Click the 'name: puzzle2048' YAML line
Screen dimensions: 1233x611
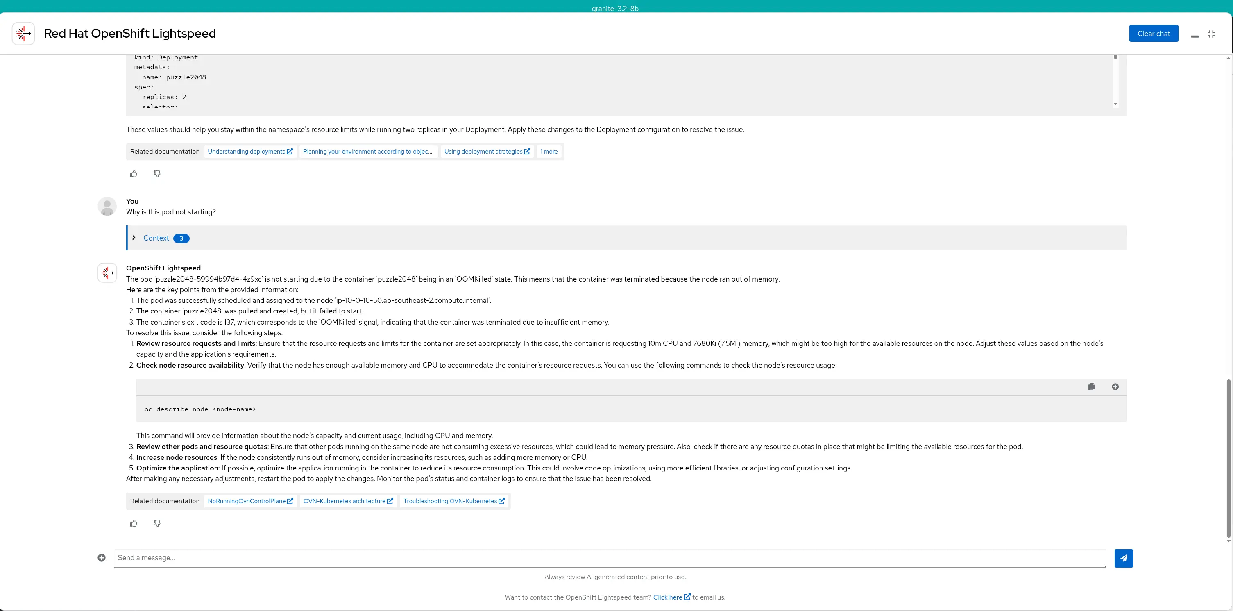tap(174, 77)
